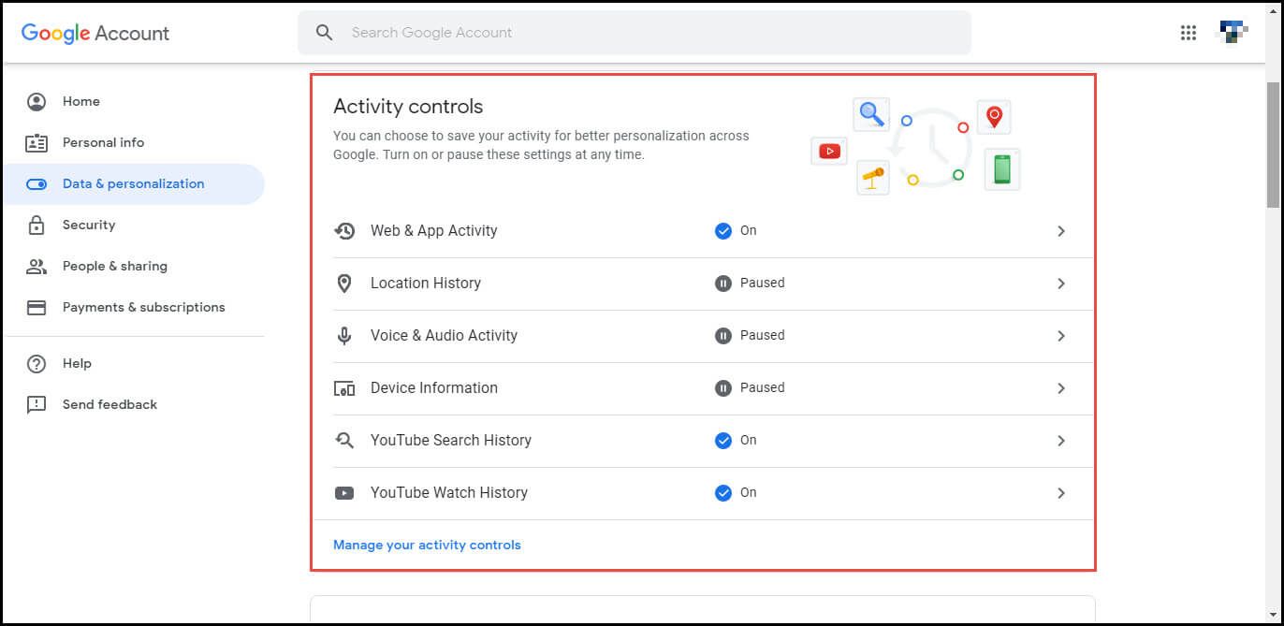Click the Voice & Audio Activity label
The height and width of the screenshot is (626, 1284).
point(444,335)
